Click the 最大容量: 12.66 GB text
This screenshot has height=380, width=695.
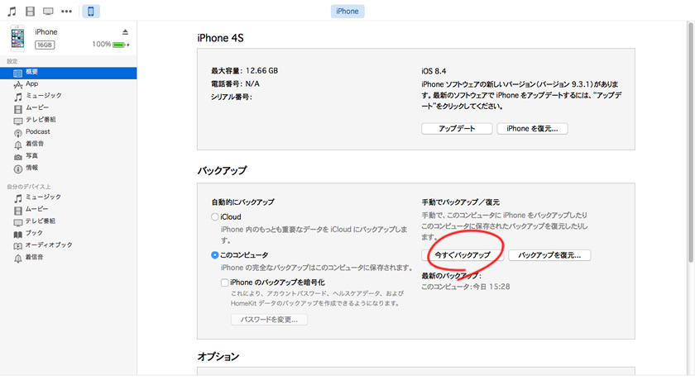[245, 71]
